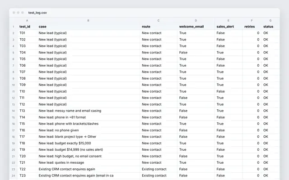Viewport: 289px width, 180px height.
Task: Click welcome_email True in T18 row
Action: [182, 143]
